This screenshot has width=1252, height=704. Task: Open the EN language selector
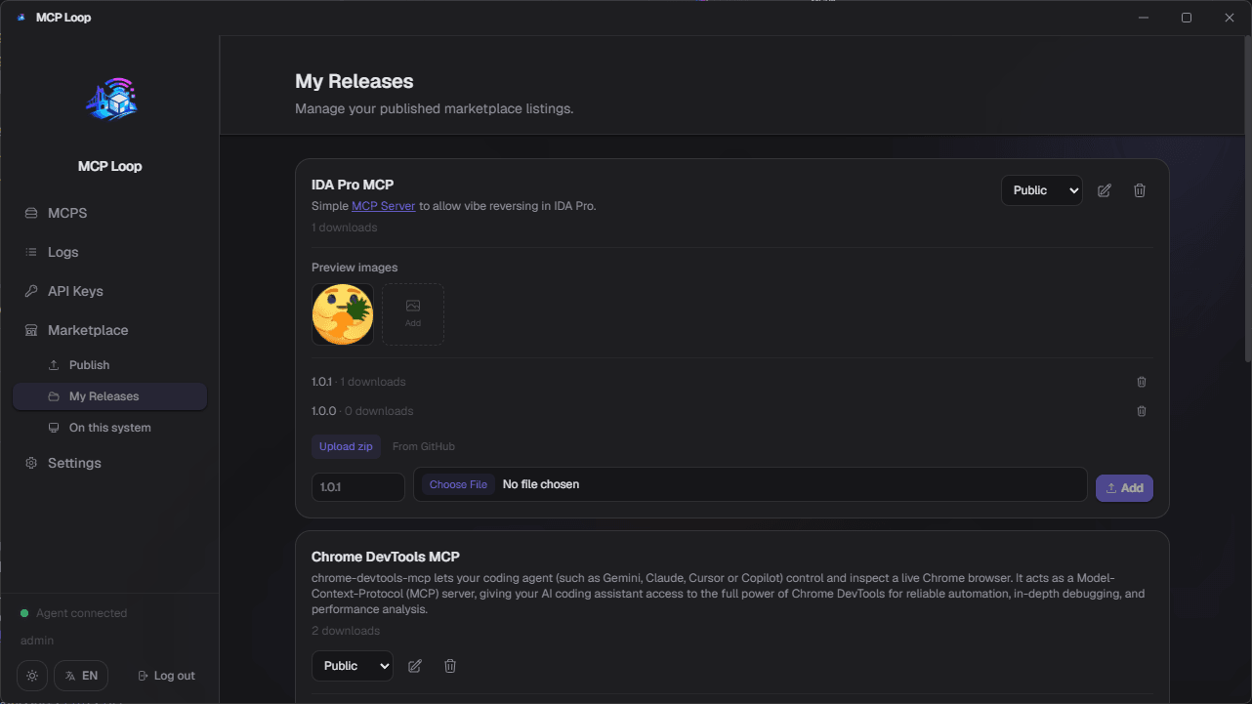[81, 676]
